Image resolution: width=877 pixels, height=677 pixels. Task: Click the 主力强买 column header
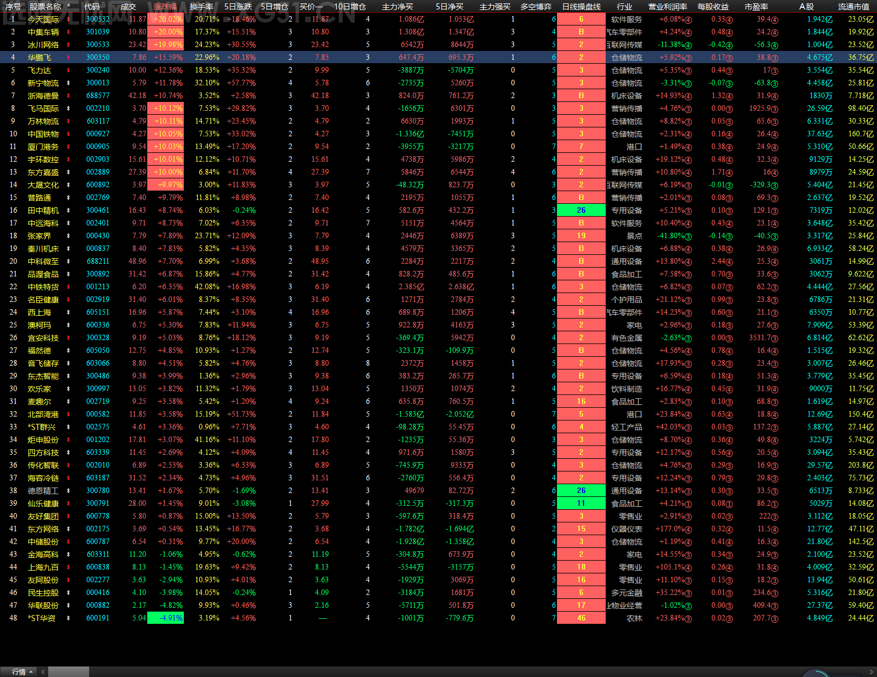[x=495, y=7]
